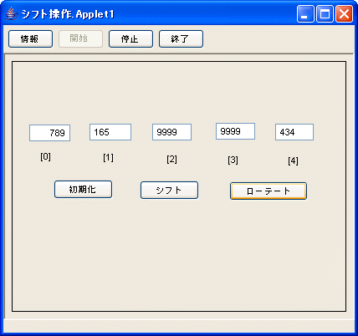Stop the applet with 停止 button

click(130, 39)
